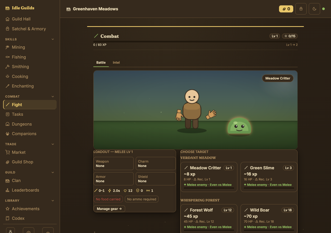Switch to the Battle tab

click(101, 63)
